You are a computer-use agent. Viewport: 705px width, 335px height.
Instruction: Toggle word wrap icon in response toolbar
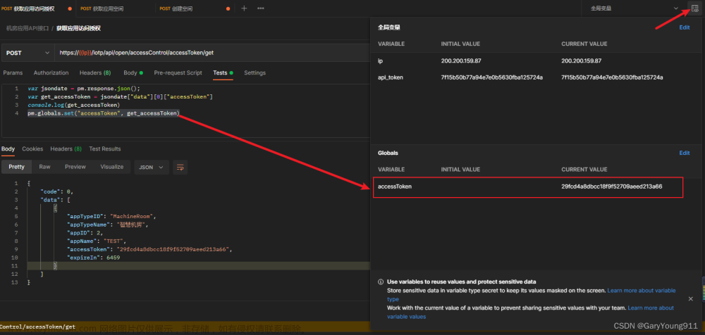[x=180, y=167]
